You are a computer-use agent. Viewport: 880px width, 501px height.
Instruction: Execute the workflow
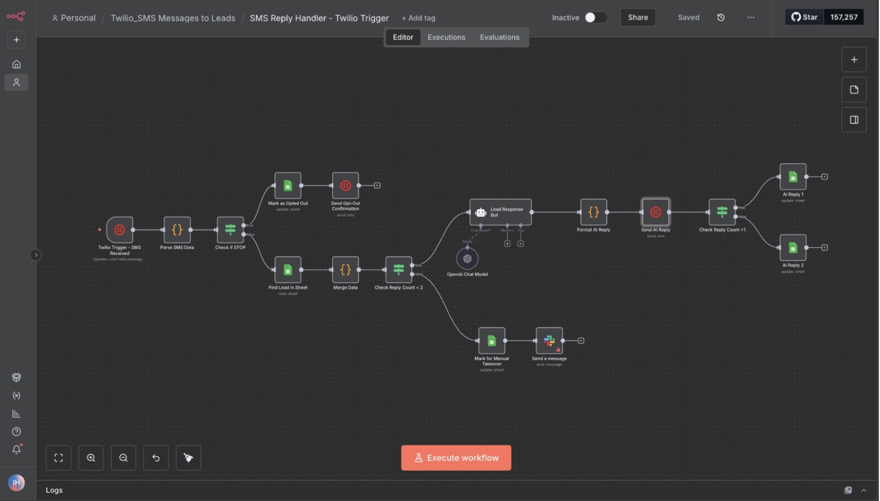[x=456, y=458]
